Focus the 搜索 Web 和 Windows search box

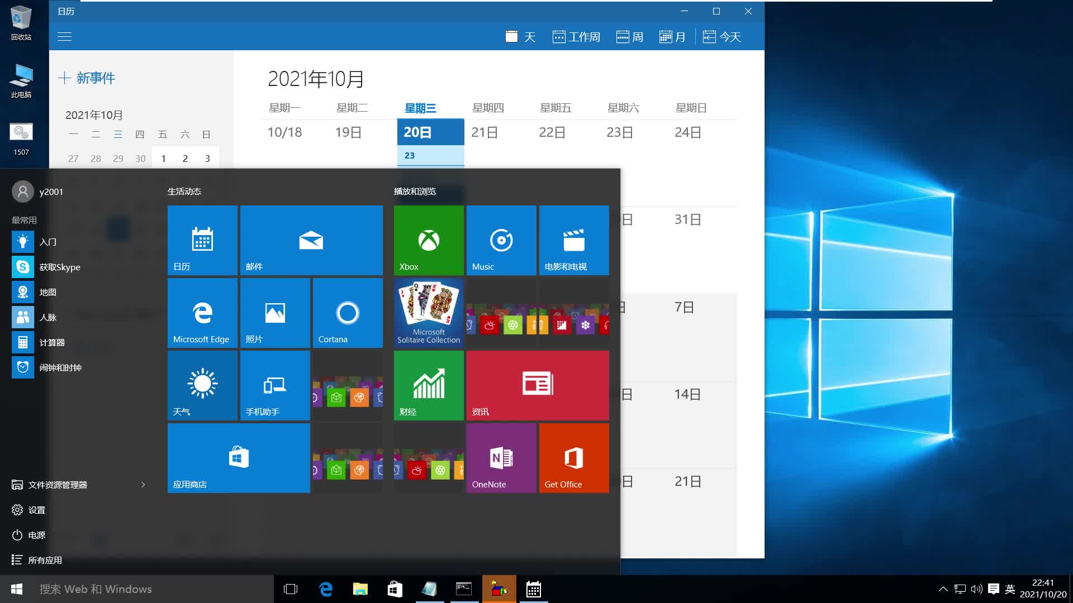click(x=154, y=589)
